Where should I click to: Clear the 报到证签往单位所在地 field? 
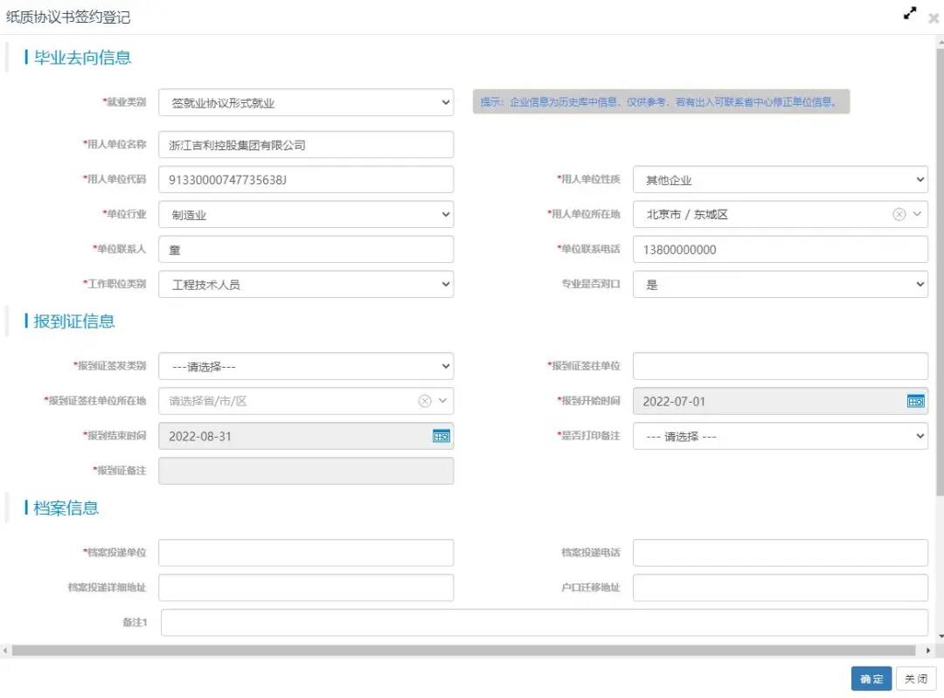click(x=425, y=401)
